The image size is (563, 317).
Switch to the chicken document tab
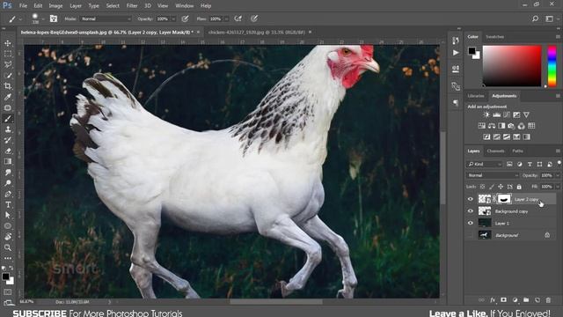256,33
